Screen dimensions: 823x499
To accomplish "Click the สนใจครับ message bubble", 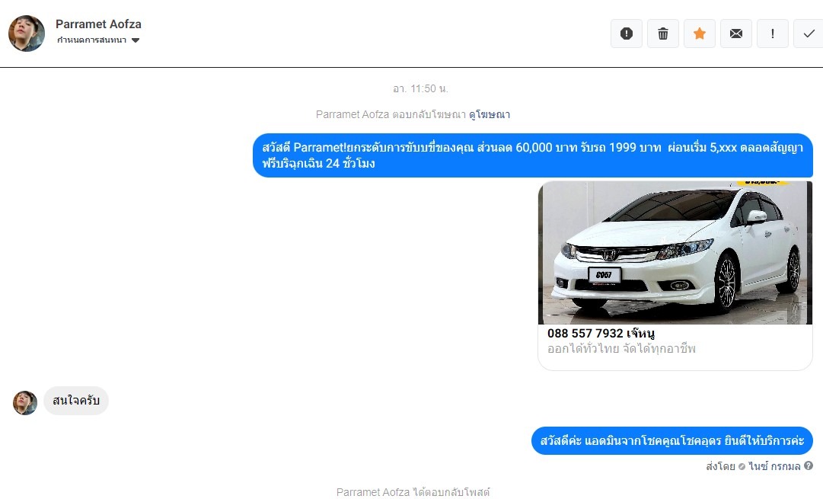I will tap(76, 401).
